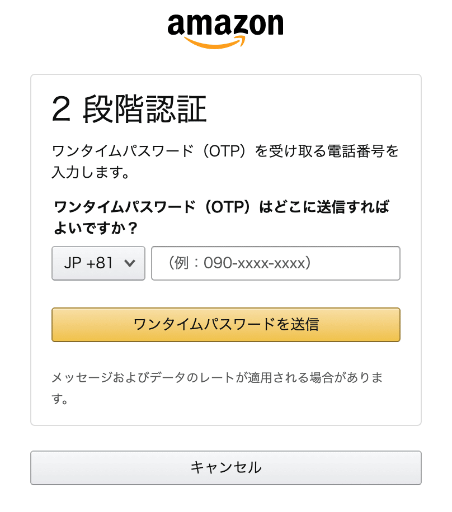Click the trailing す。 of the rates notice
452x512 pixels.
[x=60, y=399]
